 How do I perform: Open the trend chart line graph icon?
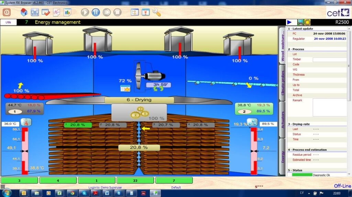56,12
